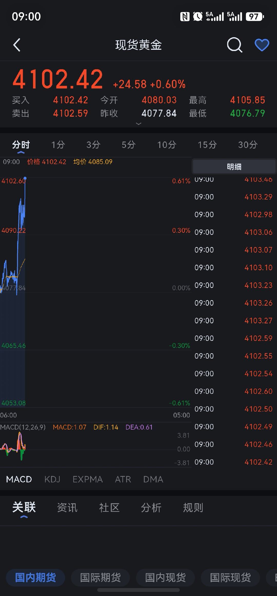Screen dimensions: 277x596
Task: Tap the 最高 value 4105.85
Action: click(x=248, y=100)
